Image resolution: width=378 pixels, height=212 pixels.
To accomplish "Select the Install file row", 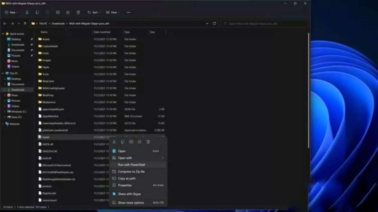I will pos(101,137).
